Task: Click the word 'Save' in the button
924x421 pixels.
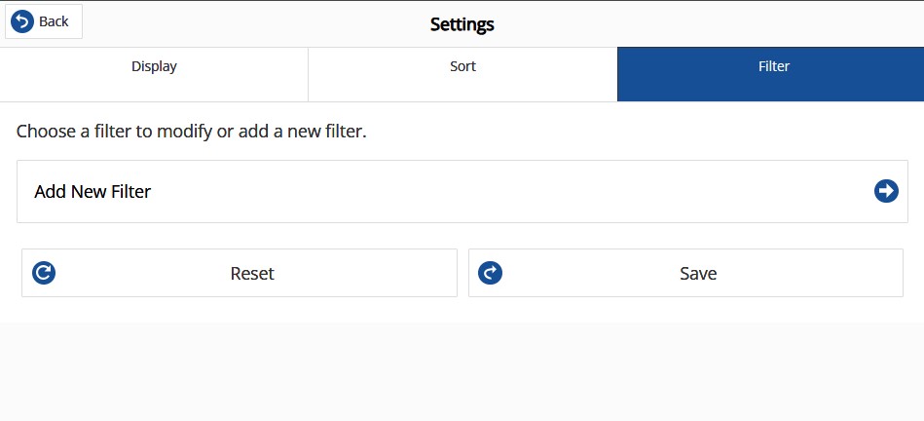Action: 698,274
